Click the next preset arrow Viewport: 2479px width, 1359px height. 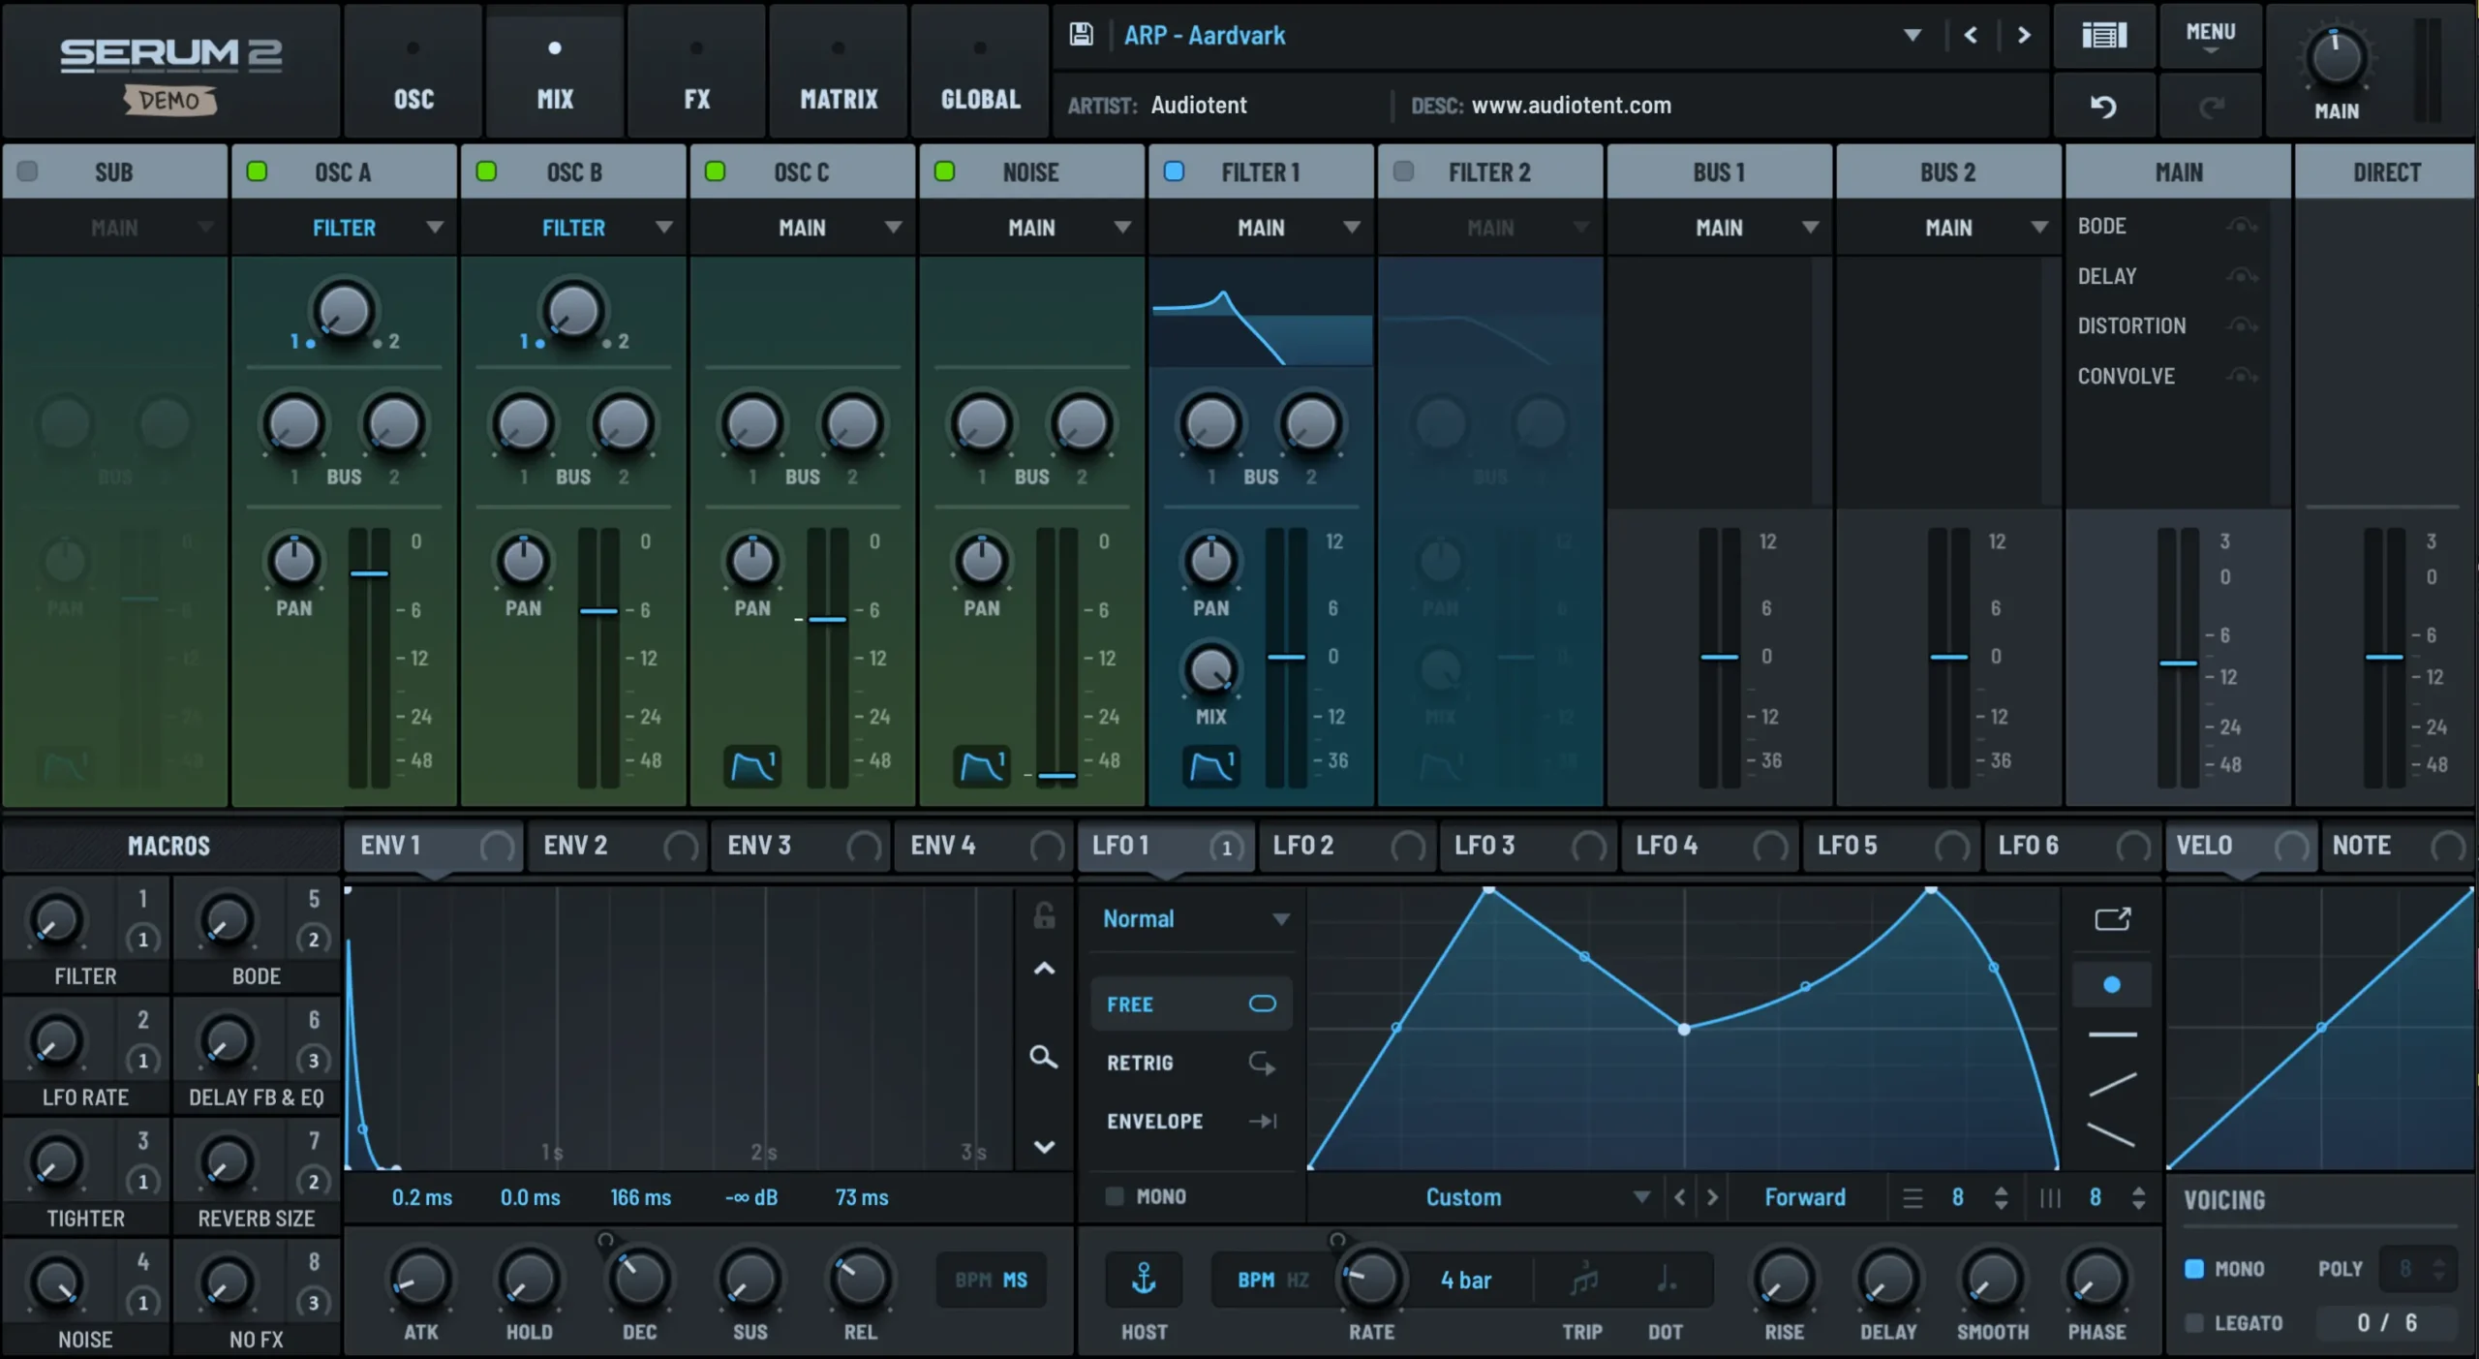[2023, 34]
